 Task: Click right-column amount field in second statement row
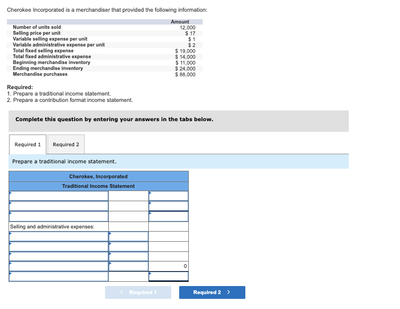point(169,206)
